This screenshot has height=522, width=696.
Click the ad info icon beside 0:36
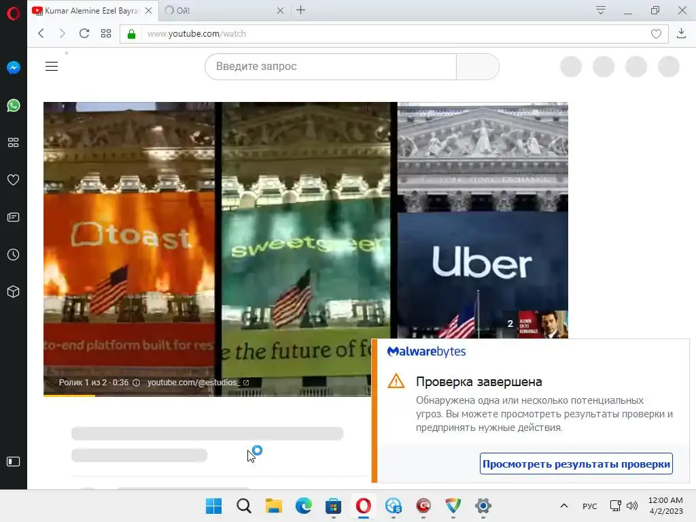click(x=136, y=383)
